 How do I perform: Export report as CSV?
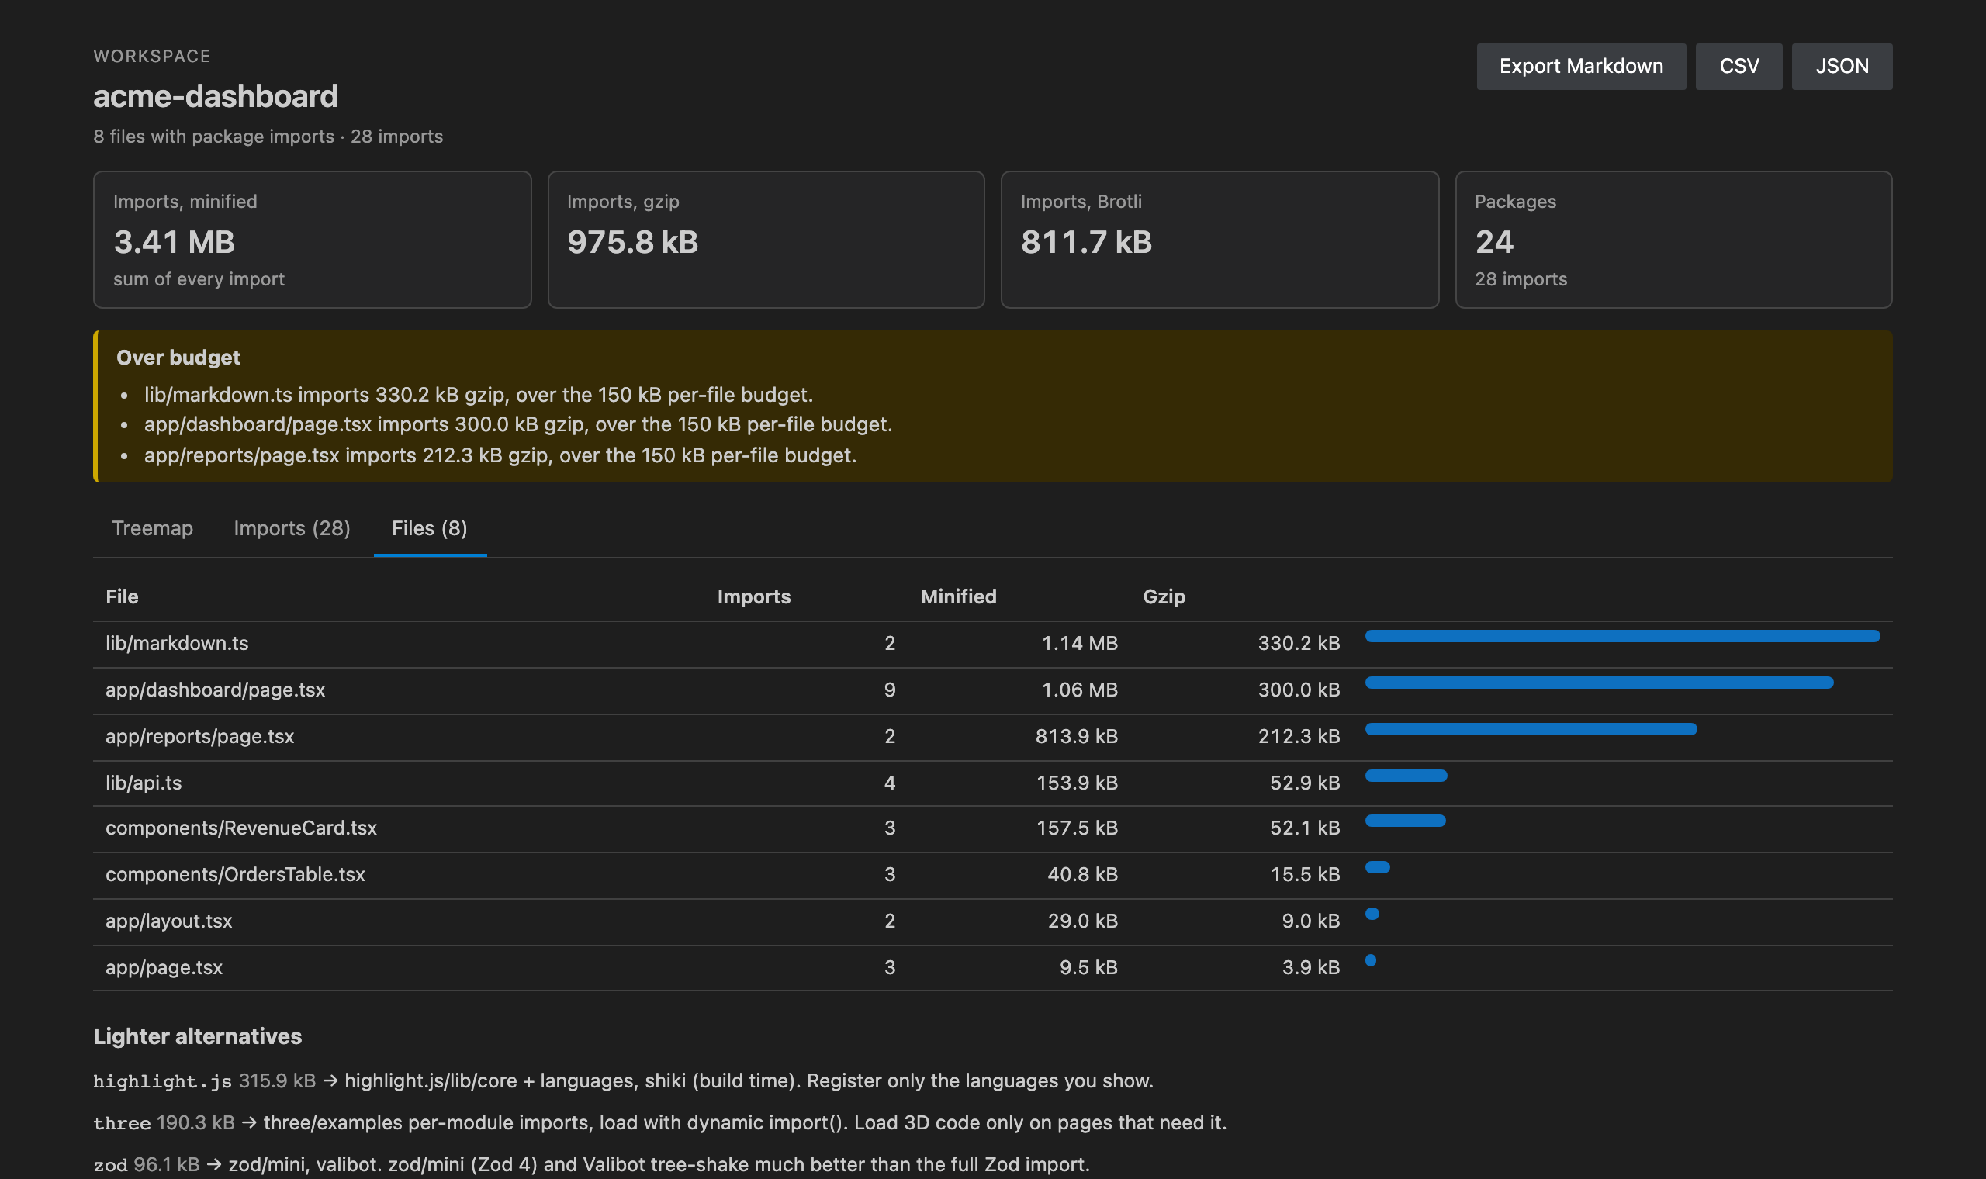click(1739, 66)
